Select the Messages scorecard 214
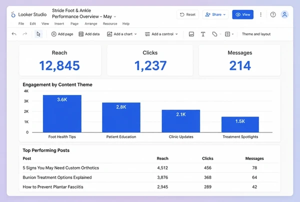This screenshot has height=202, width=300. click(239, 60)
